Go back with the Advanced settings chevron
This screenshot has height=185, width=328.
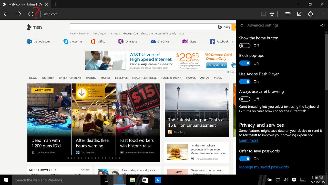click(x=242, y=25)
